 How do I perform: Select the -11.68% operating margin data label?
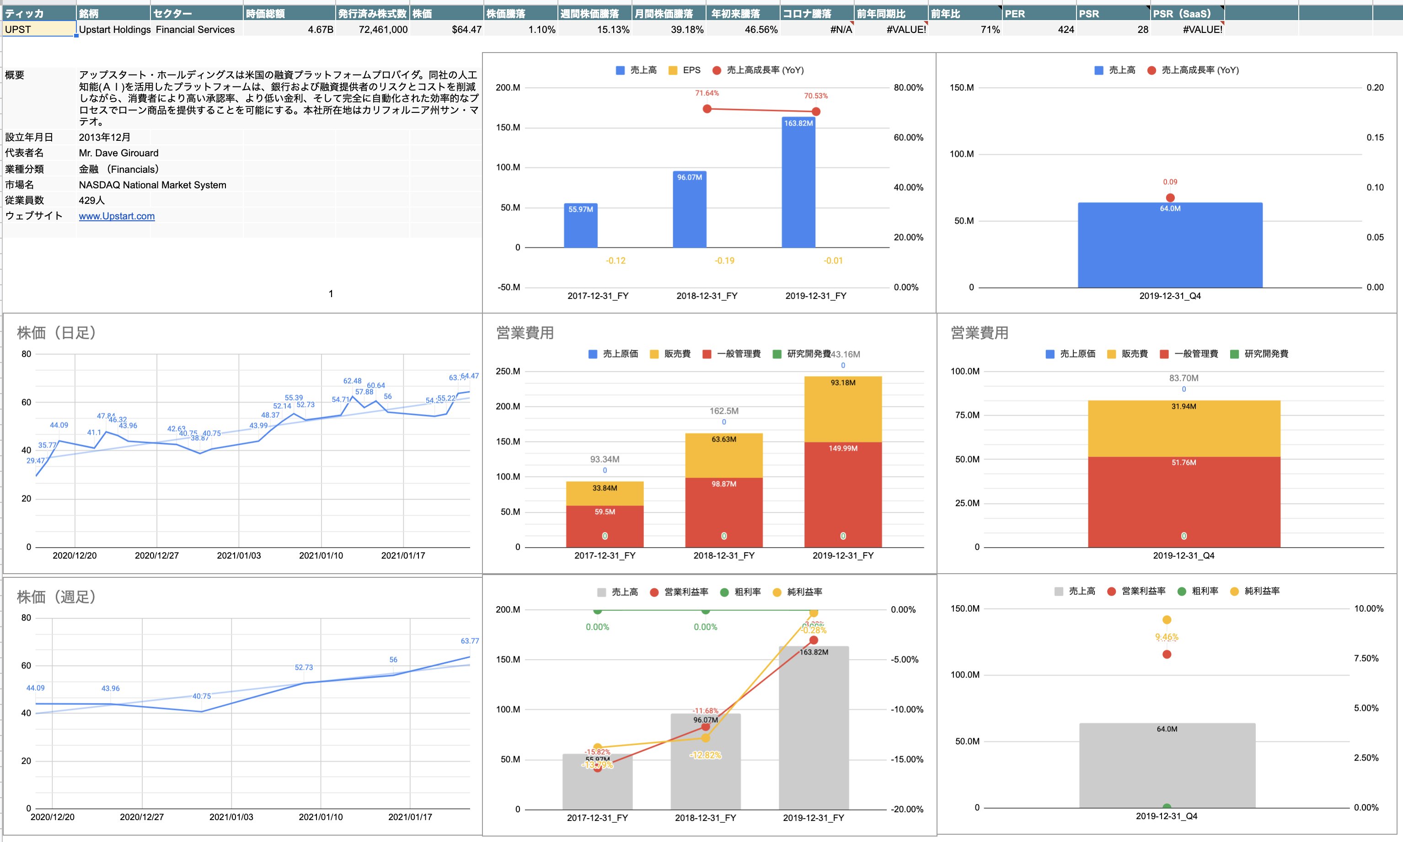click(706, 711)
